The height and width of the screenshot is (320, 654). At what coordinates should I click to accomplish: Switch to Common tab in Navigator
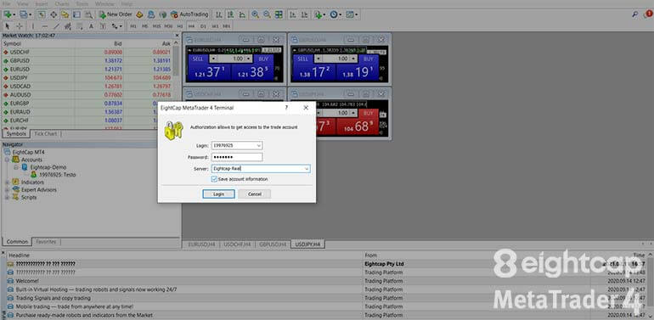coord(17,242)
